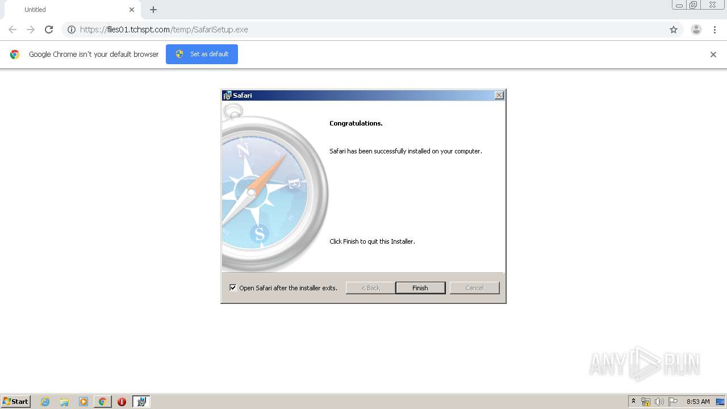Open Action Center flag icon
The height and width of the screenshot is (409, 727).
coord(673,402)
